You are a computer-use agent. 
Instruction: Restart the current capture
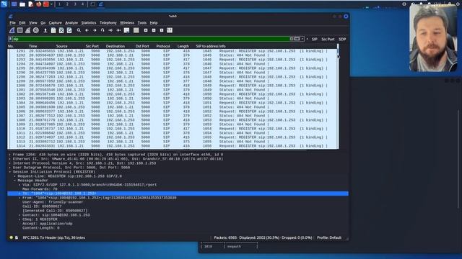pos(27,30)
